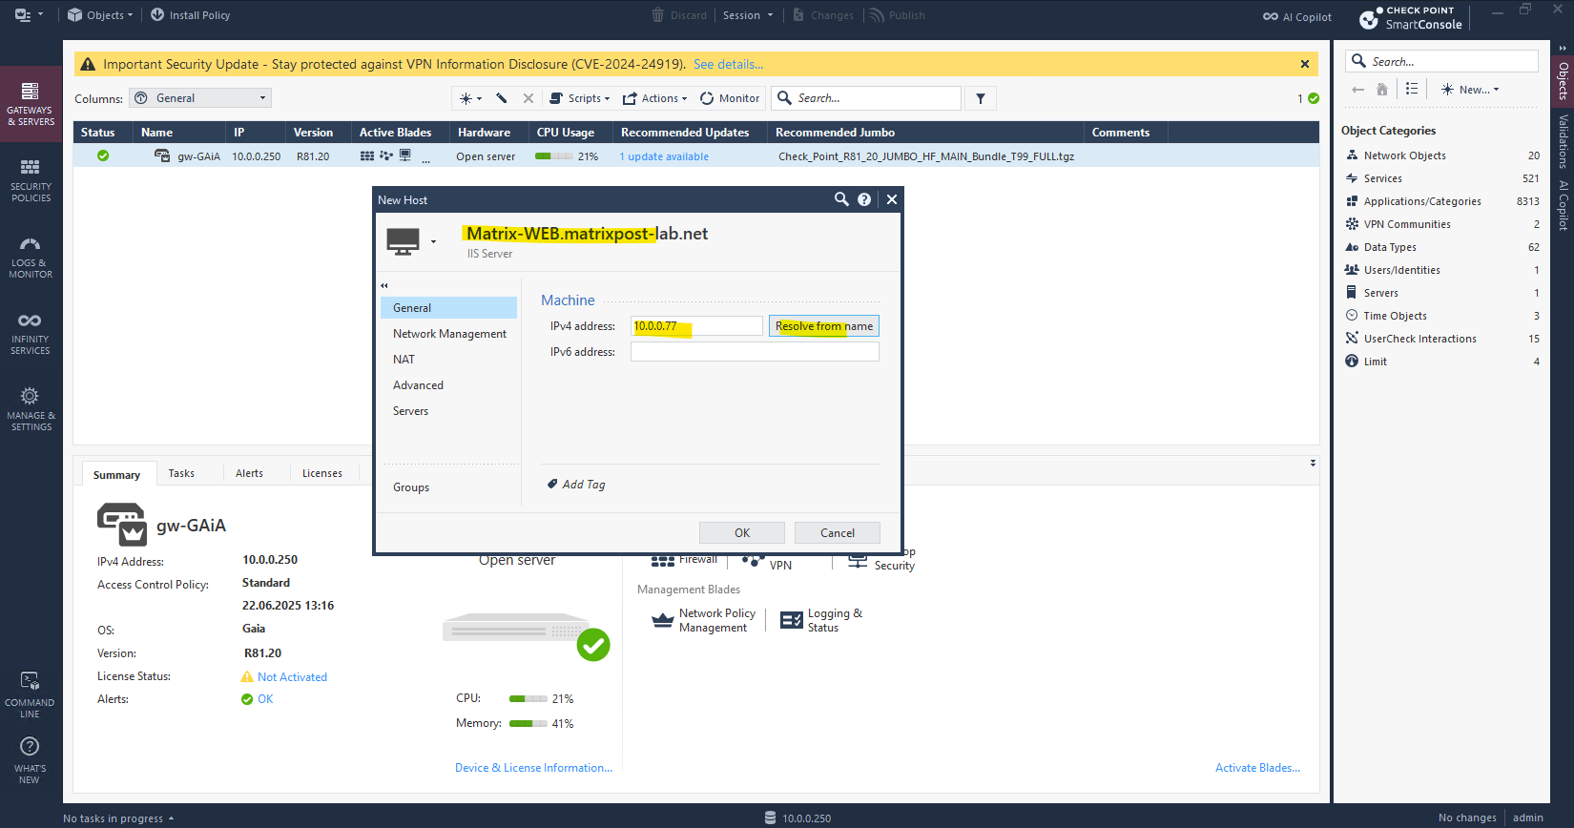
Task: Click Resolve from name button
Action: [824, 325]
